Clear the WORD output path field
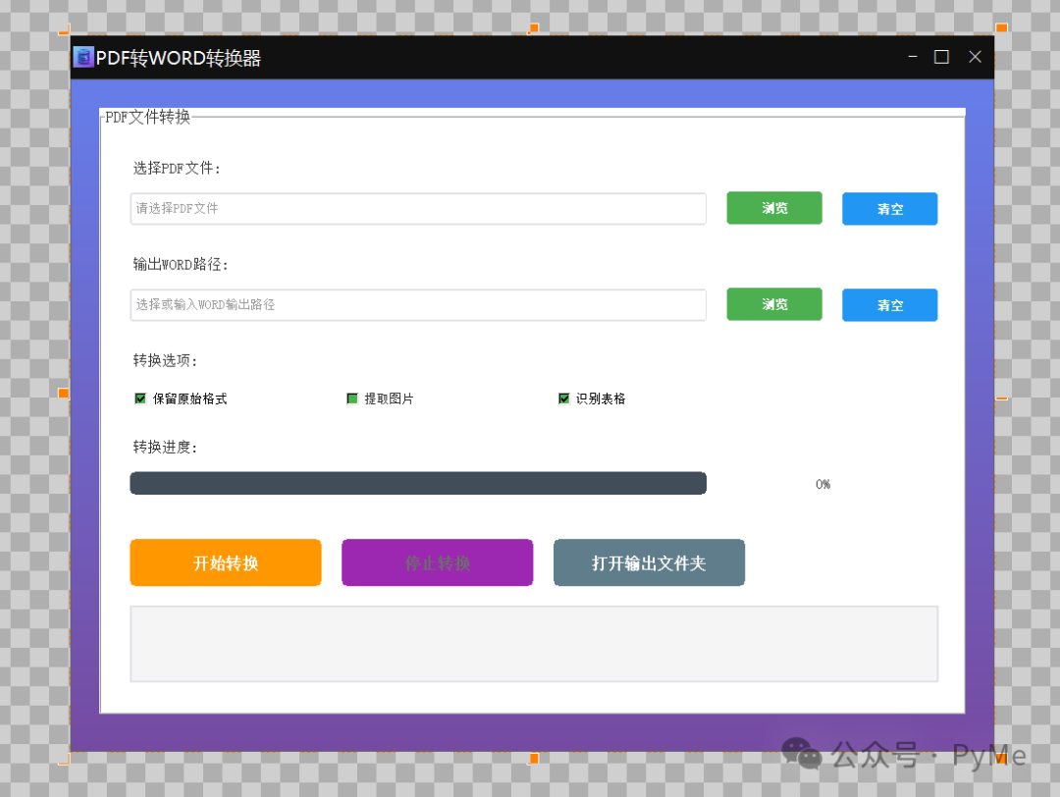The image size is (1060, 797). point(889,305)
